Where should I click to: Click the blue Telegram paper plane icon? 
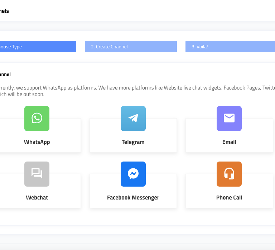133,119
